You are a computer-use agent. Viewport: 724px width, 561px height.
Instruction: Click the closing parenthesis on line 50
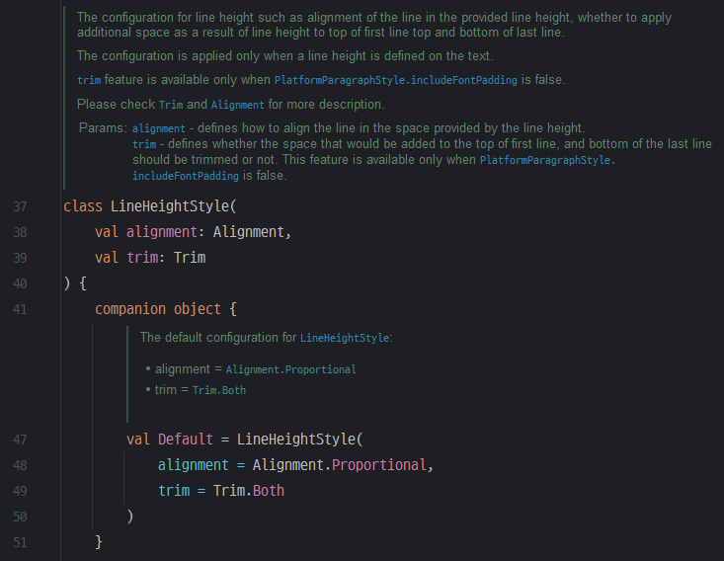[x=130, y=517]
